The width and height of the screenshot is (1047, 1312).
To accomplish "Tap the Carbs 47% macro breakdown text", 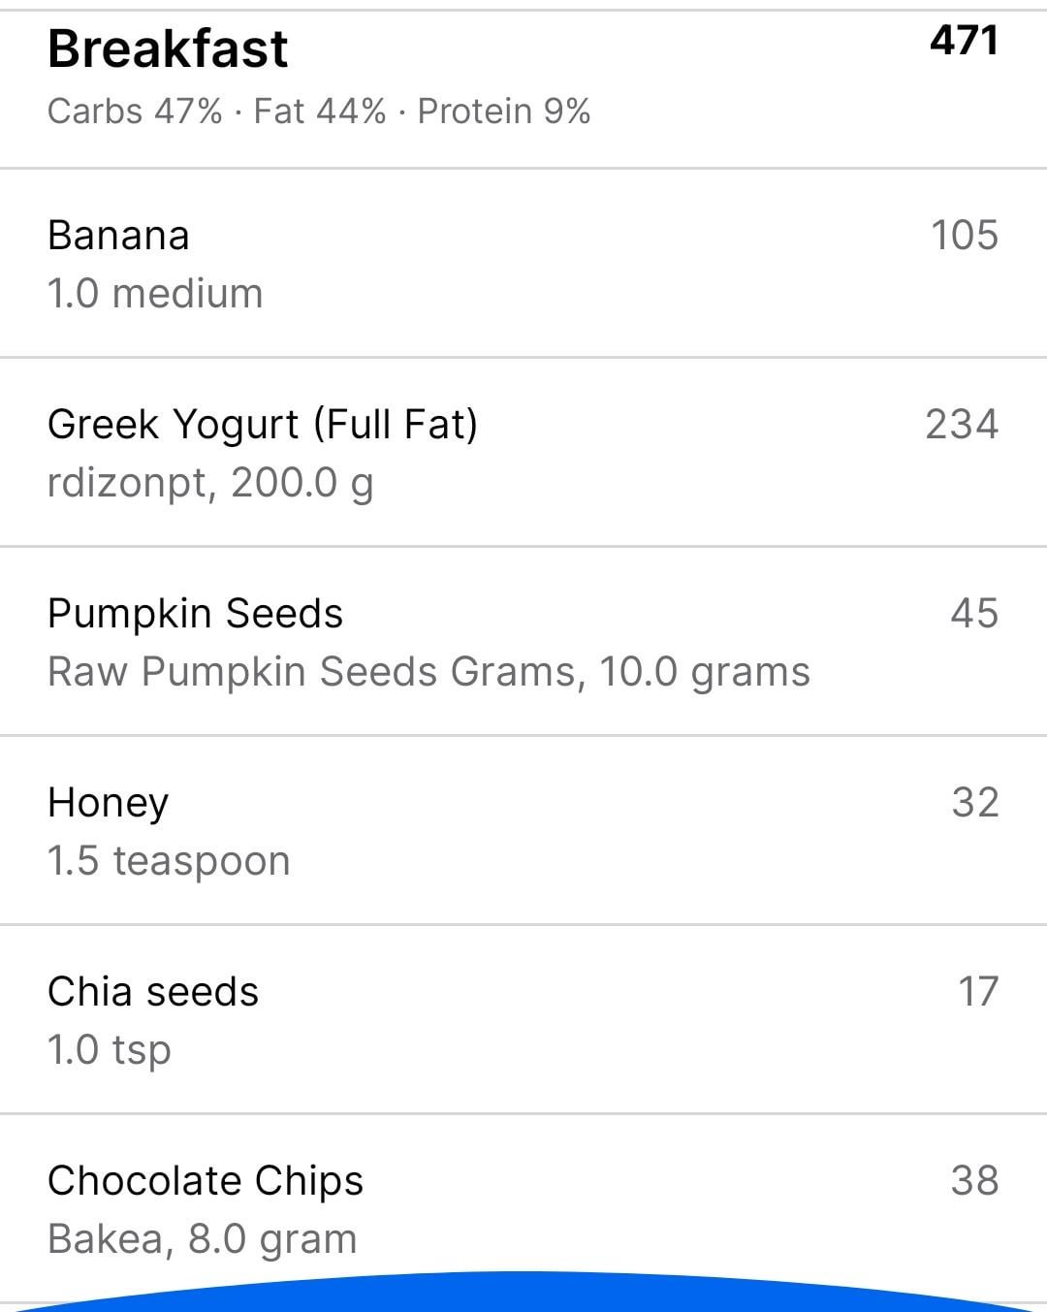I will [x=135, y=111].
